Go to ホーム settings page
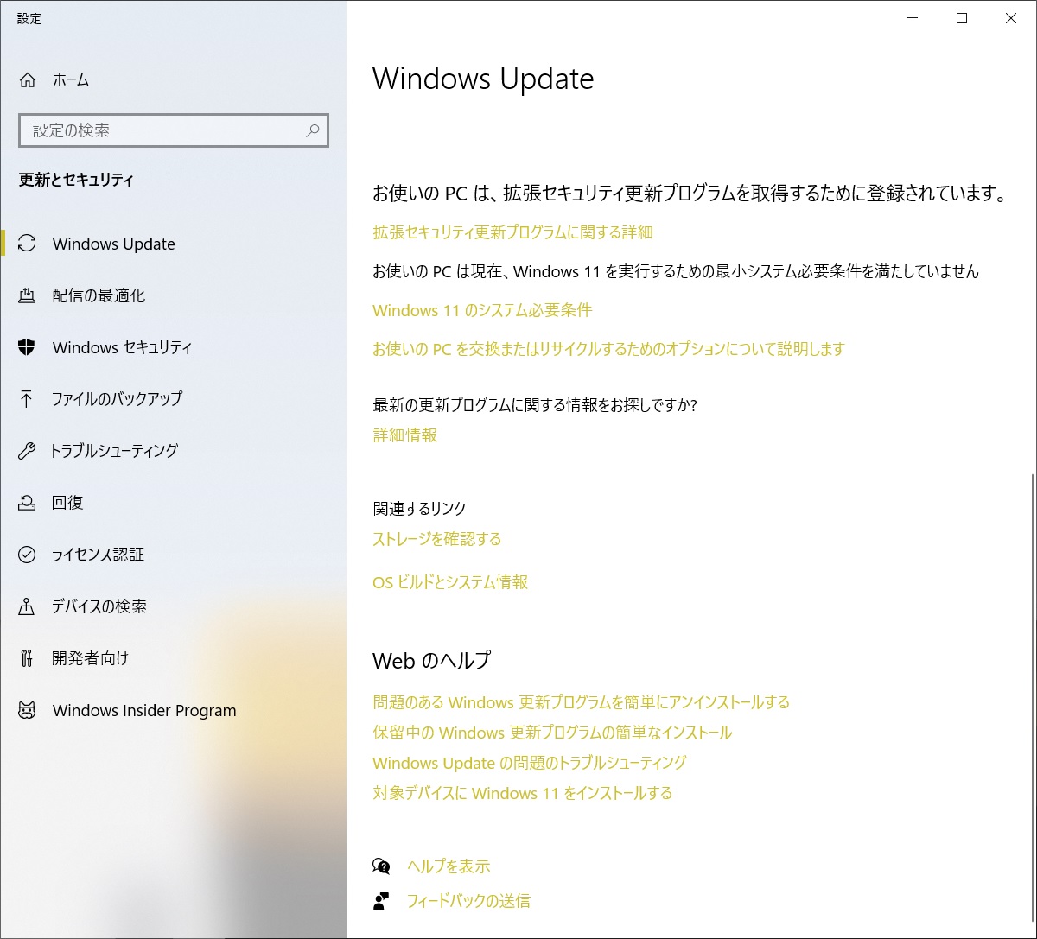The image size is (1037, 939). pyautogui.click(x=173, y=80)
